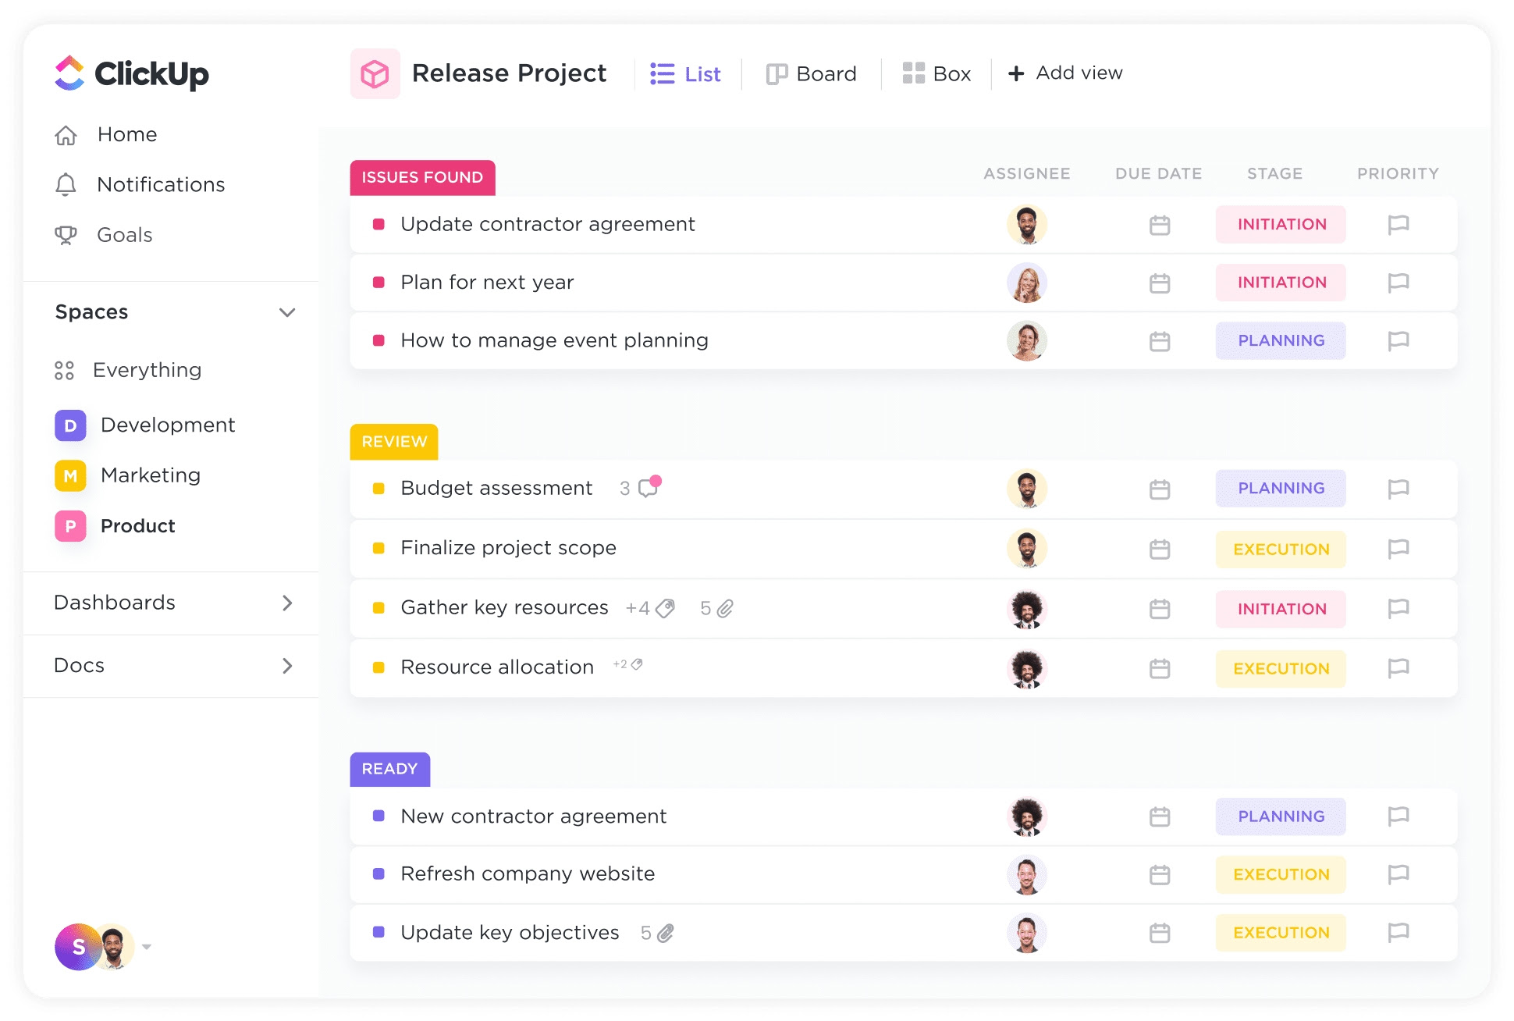Click the Marketing space icon

(69, 475)
